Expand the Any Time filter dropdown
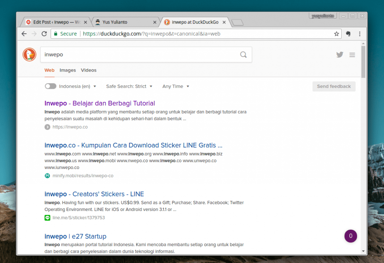 (176, 86)
